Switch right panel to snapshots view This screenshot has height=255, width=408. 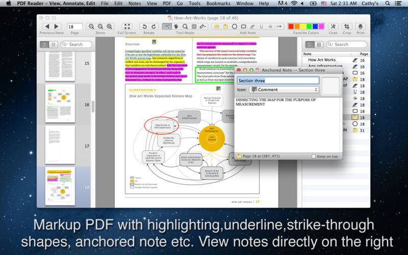coord(319,44)
